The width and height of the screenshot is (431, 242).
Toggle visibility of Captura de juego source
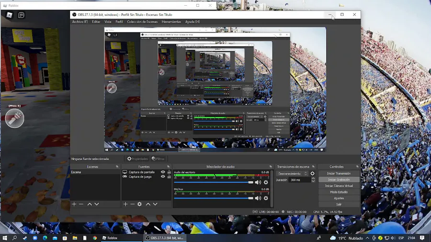(x=163, y=176)
